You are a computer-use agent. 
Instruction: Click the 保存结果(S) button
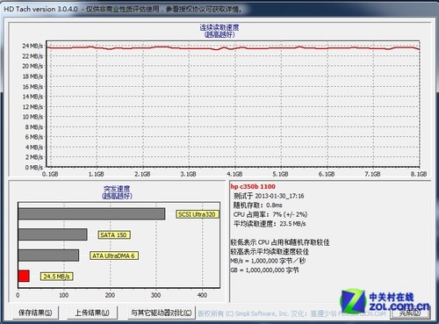[35, 313]
